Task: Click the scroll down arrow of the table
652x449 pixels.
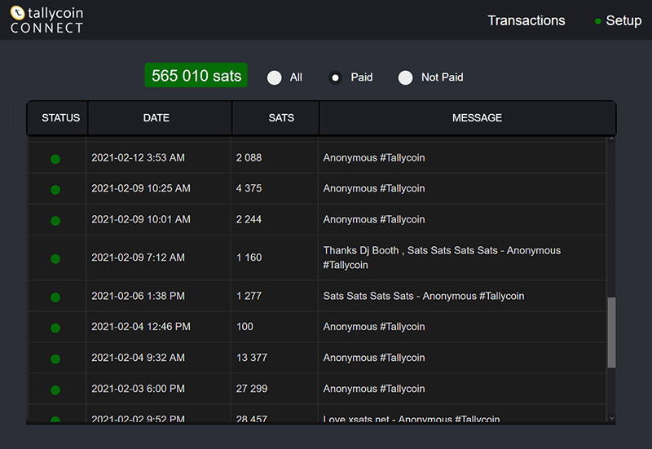Action: click(611, 418)
